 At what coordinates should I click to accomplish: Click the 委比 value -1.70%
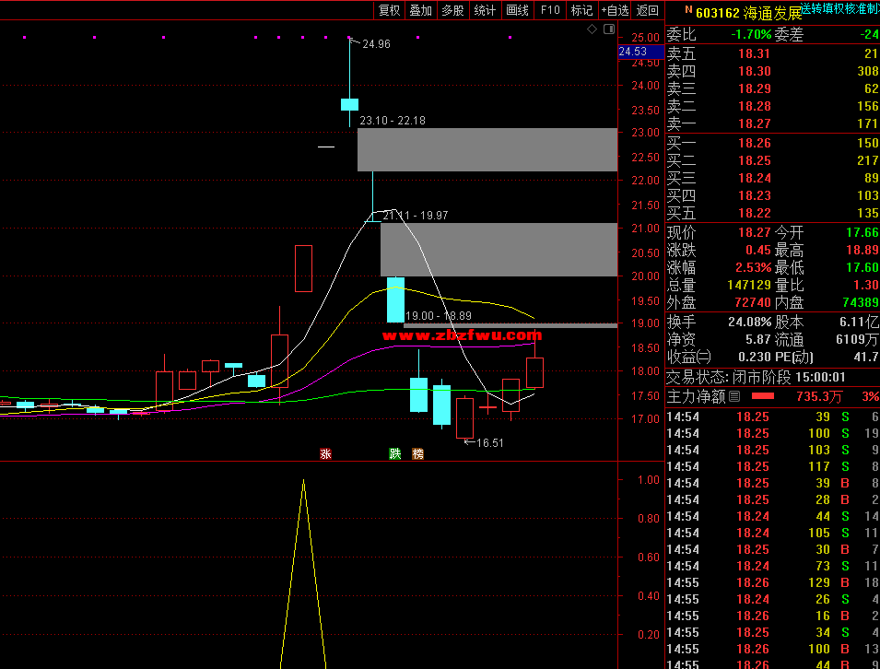tap(752, 34)
